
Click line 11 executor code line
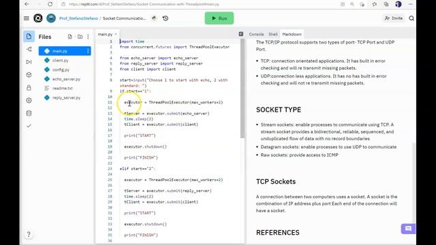tap(174, 103)
